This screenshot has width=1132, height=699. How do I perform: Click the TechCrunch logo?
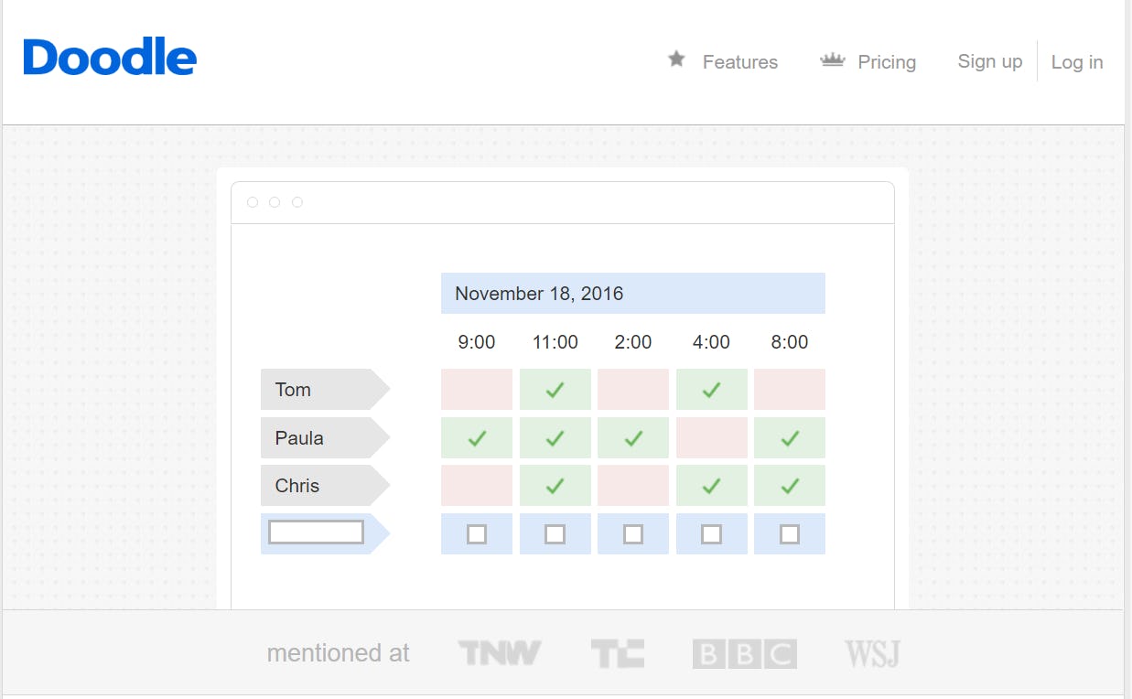pos(617,653)
